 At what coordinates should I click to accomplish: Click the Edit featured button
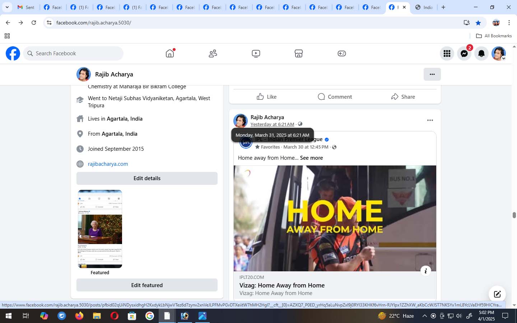tap(147, 285)
